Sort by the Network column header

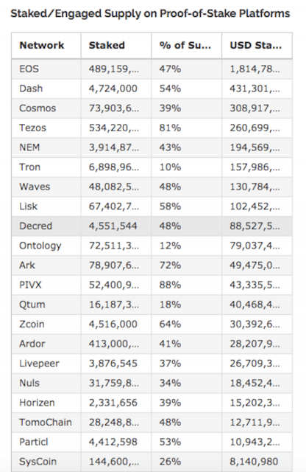(x=46, y=46)
